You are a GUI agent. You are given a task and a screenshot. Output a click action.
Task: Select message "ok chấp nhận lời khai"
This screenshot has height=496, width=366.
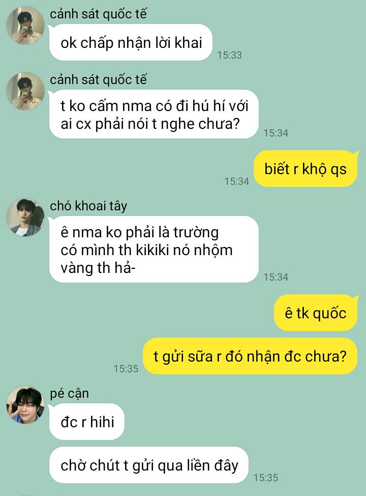click(x=131, y=42)
